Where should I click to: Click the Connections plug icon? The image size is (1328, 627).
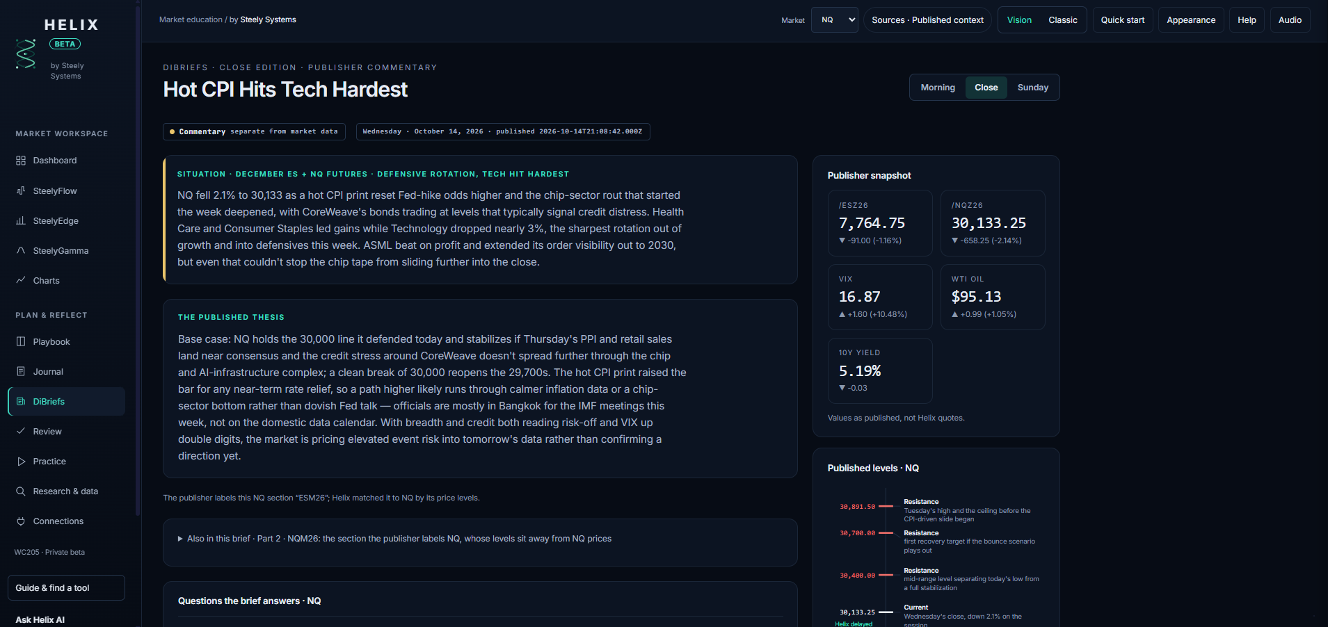[x=21, y=521]
